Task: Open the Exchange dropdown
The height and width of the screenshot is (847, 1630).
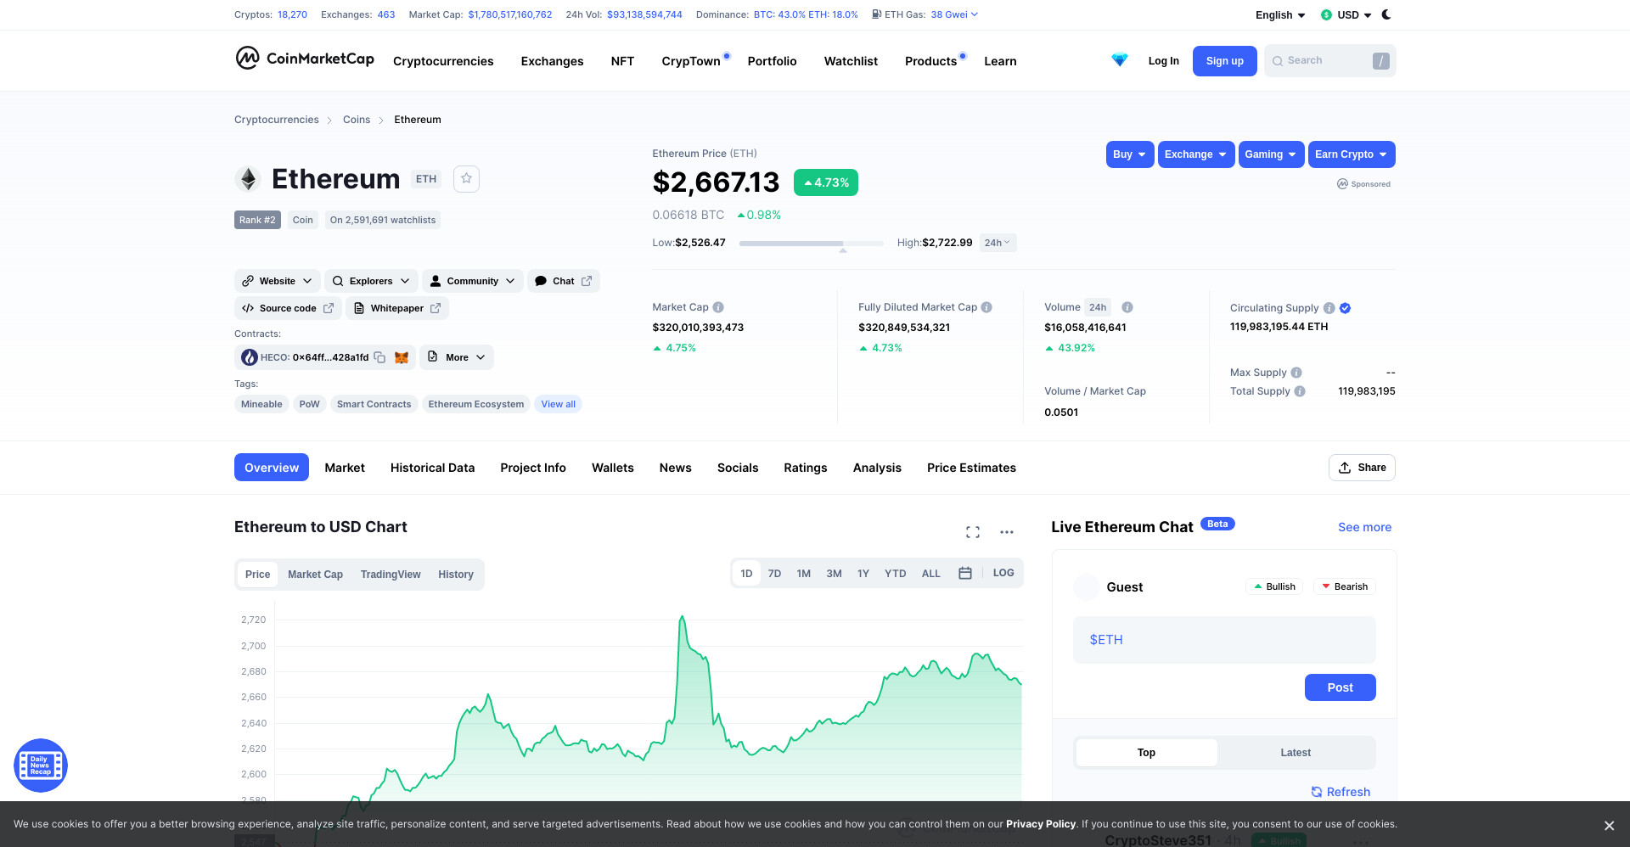Action: [x=1196, y=154]
